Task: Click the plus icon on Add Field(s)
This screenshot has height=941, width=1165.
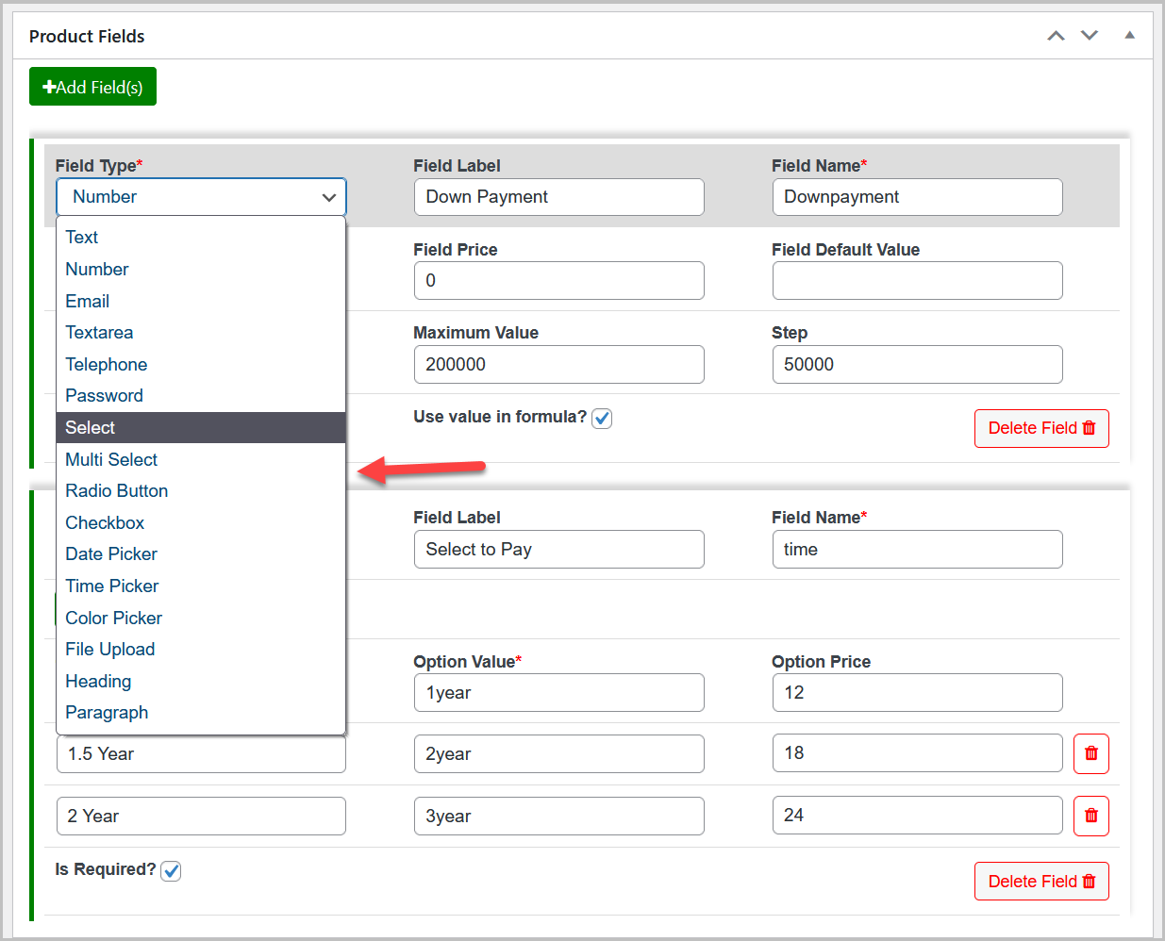Action: pyautogui.click(x=49, y=86)
